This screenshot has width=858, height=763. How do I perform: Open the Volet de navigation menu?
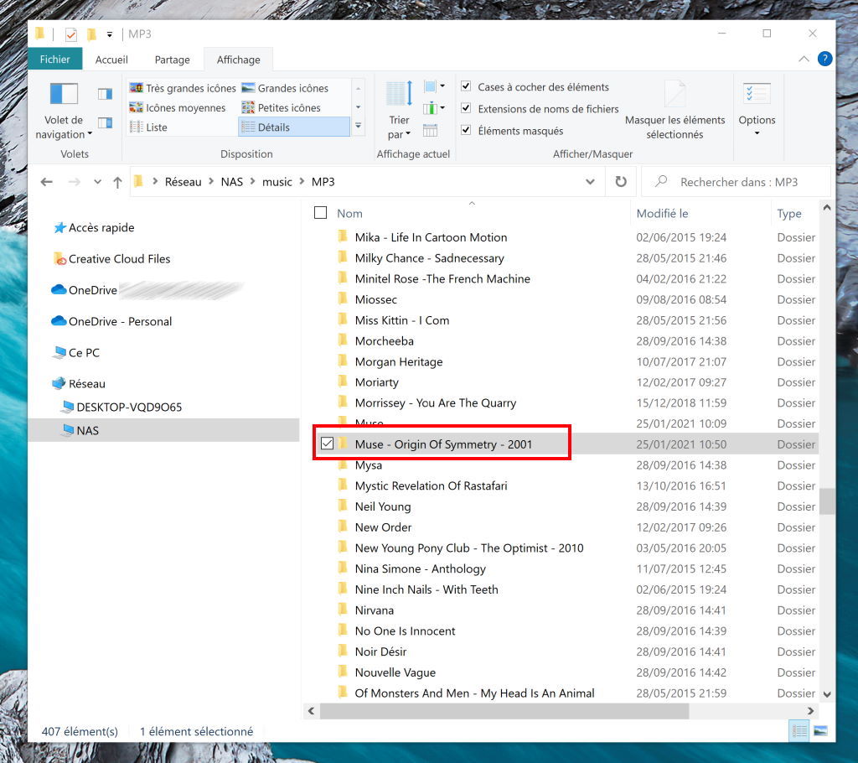point(64,112)
